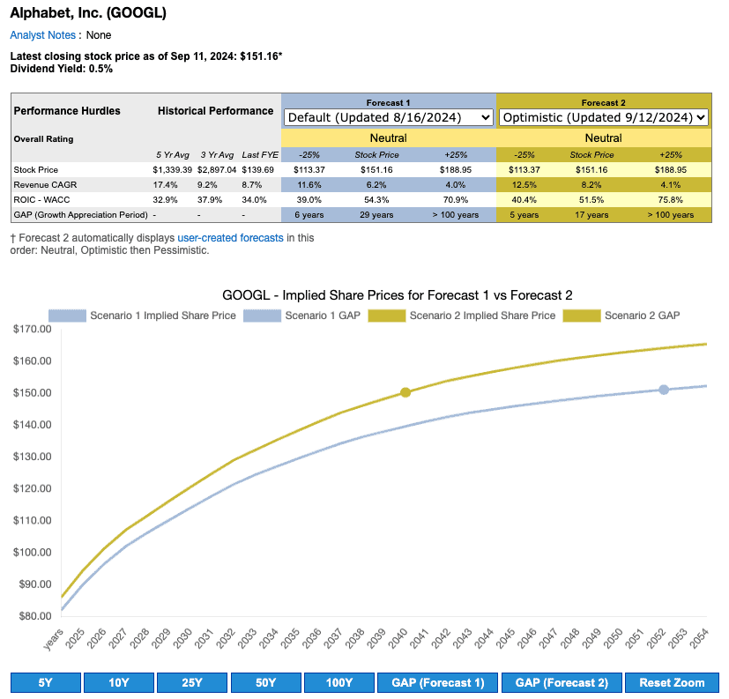Image resolution: width=729 pixels, height=699 pixels.
Task: Toggle Scenario 1 GAP legend swatch
Action: [262, 316]
